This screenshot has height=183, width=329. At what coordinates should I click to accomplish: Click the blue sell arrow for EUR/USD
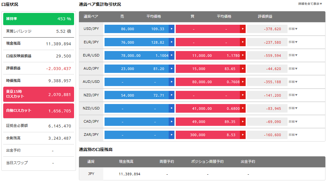pyautogui.click(x=172, y=56)
